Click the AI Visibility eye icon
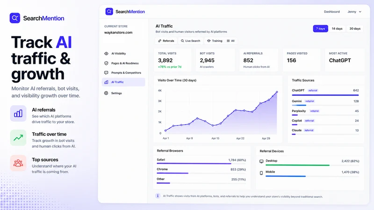 pyautogui.click(x=107, y=54)
